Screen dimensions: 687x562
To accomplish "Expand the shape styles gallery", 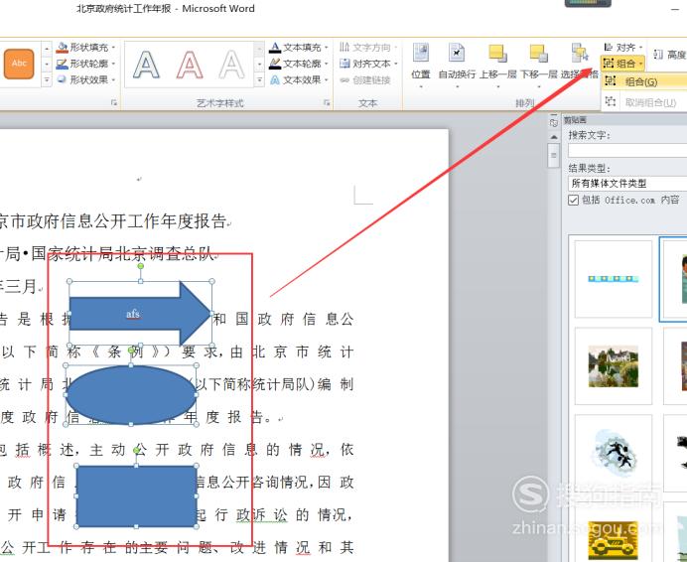I will pos(47,79).
